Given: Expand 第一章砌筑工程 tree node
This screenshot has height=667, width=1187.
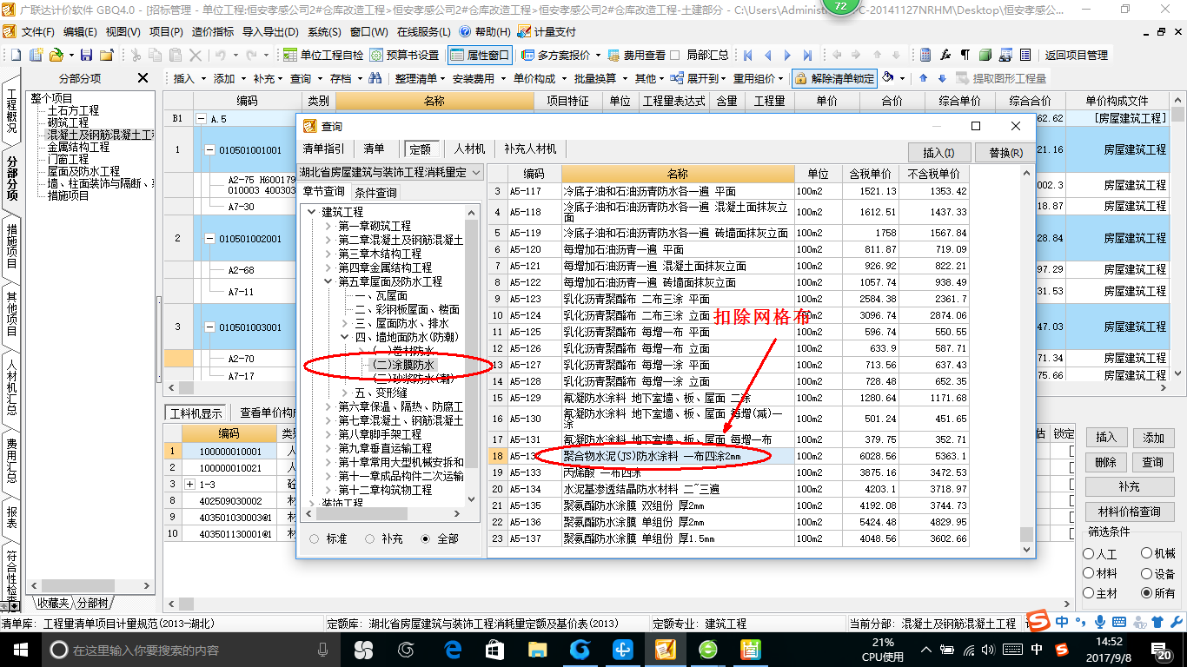Looking at the screenshot, I should [x=328, y=226].
